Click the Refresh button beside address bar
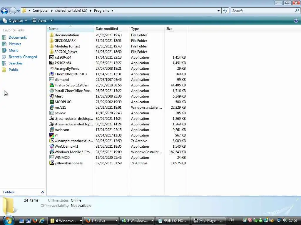This screenshot has width=301, height=225. [225, 11]
